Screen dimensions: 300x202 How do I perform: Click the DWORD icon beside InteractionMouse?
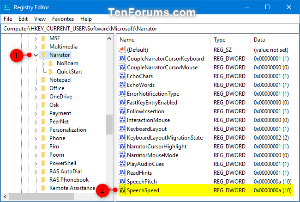pos(122,120)
